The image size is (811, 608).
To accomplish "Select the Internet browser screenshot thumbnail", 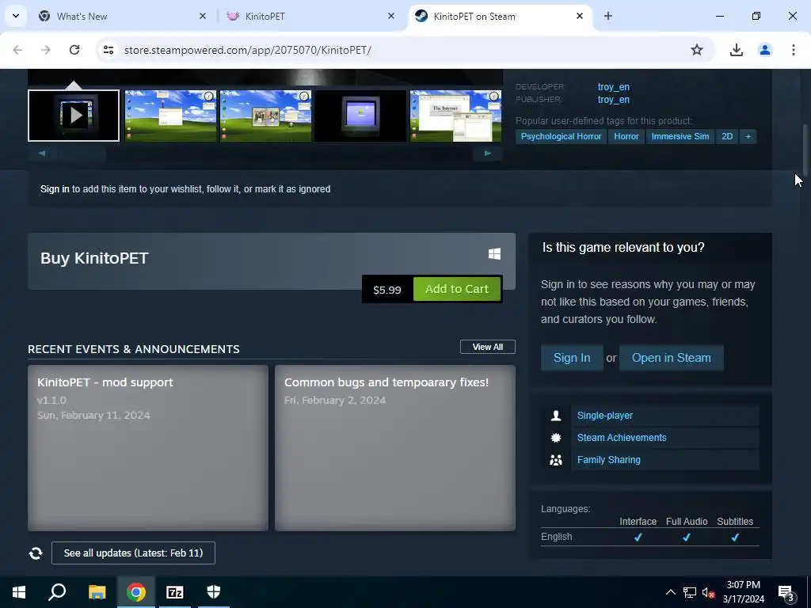I will (x=455, y=116).
